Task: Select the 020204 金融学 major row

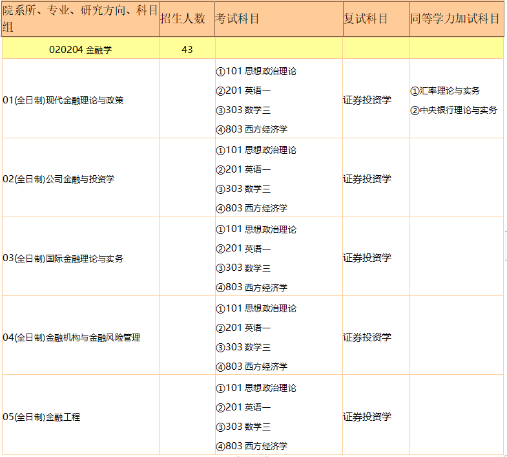Action: [x=80, y=50]
